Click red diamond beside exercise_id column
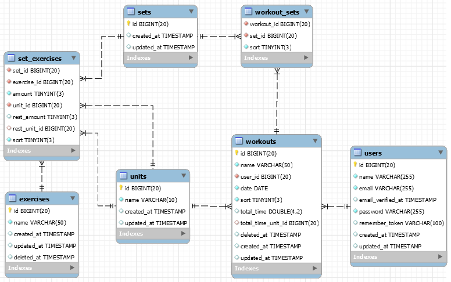Screen dimensions: 451x282 (9, 82)
